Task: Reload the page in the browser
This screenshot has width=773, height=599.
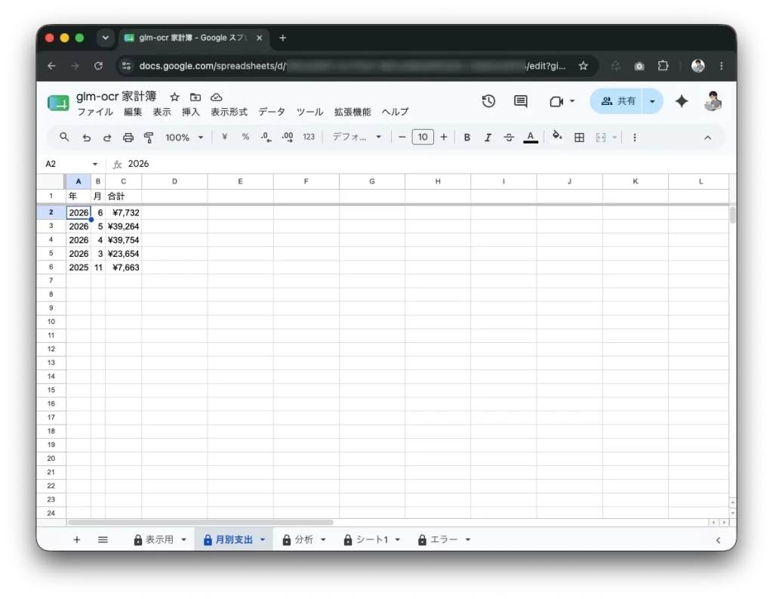Action: (x=98, y=66)
